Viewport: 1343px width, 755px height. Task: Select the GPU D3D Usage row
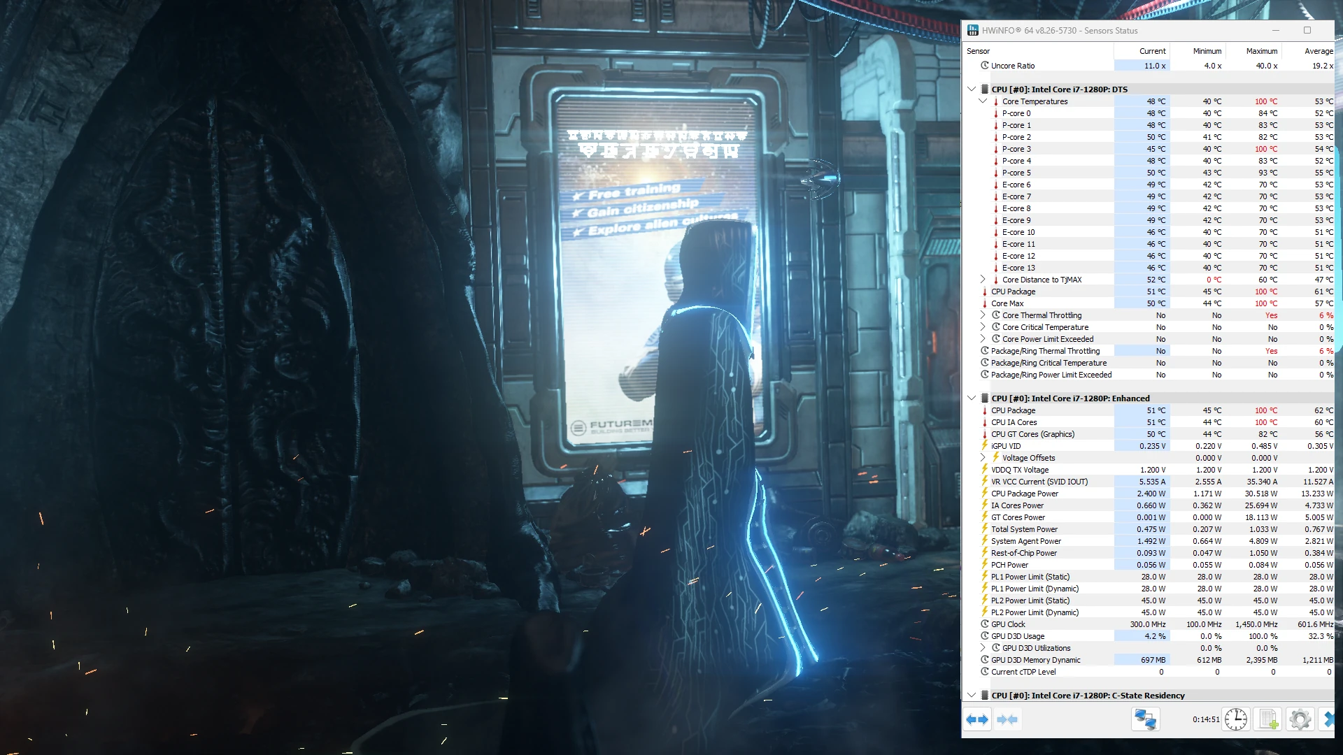click(1149, 636)
